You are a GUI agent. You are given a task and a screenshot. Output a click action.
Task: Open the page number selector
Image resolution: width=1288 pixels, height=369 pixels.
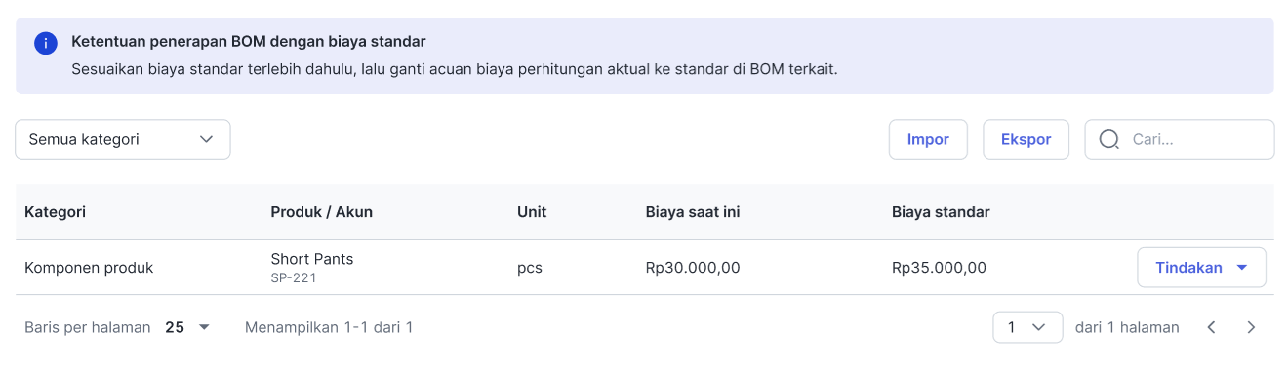click(x=1027, y=327)
